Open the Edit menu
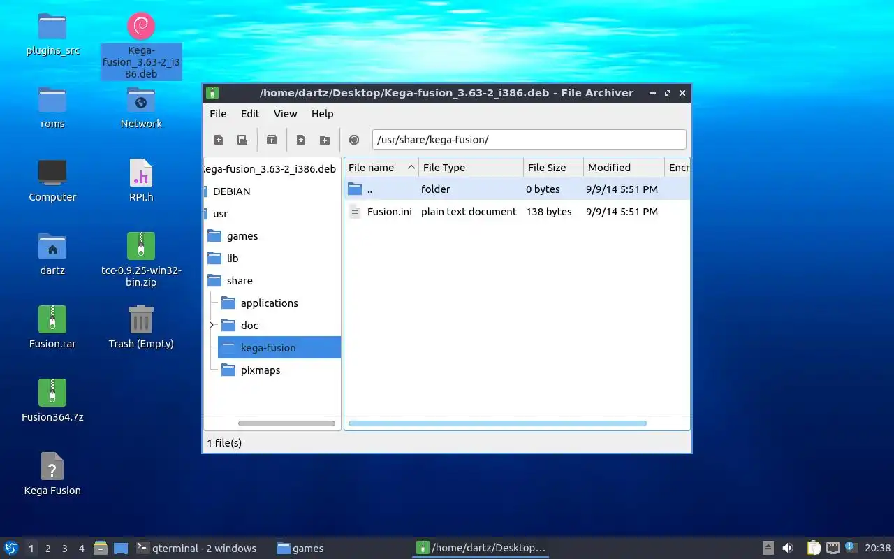The height and width of the screenshot is (559, 894). (x=250, y=114)
